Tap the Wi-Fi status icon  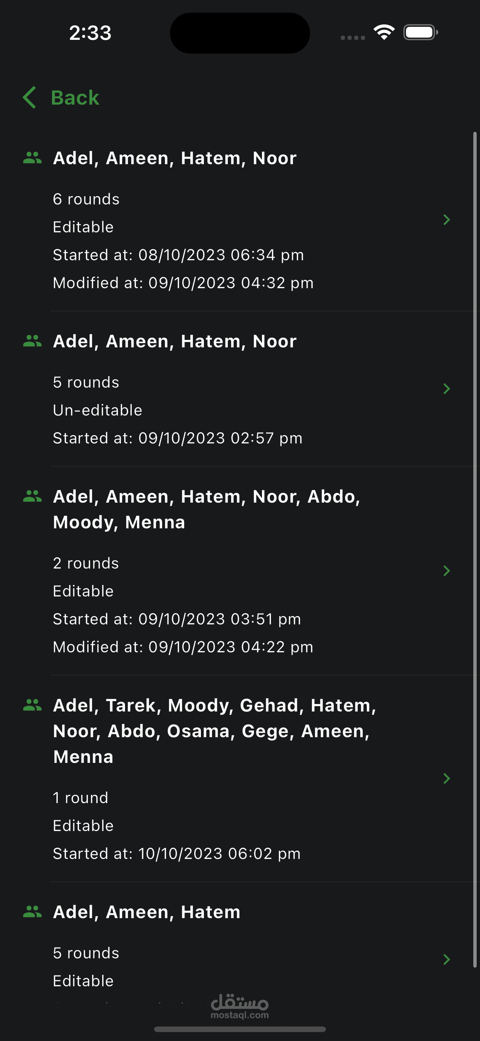pos(384,32)
